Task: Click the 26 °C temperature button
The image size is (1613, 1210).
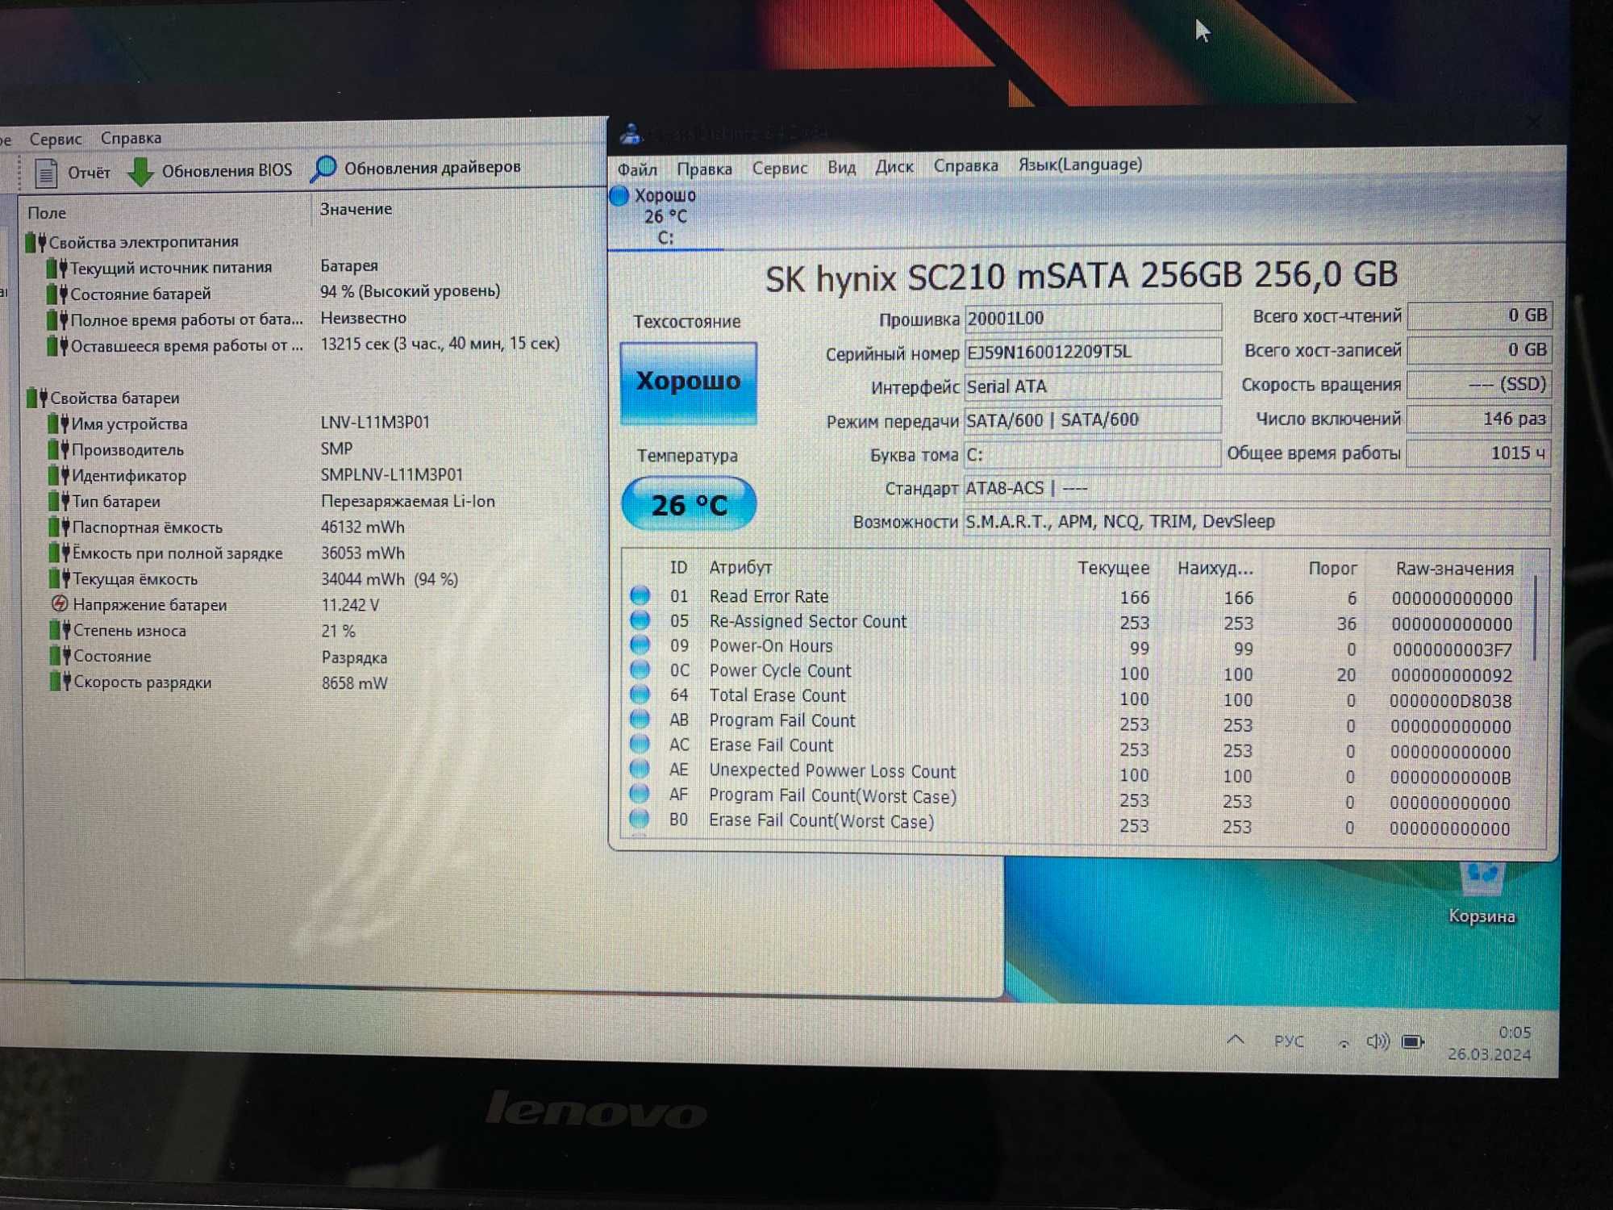Action: (689, 504)
